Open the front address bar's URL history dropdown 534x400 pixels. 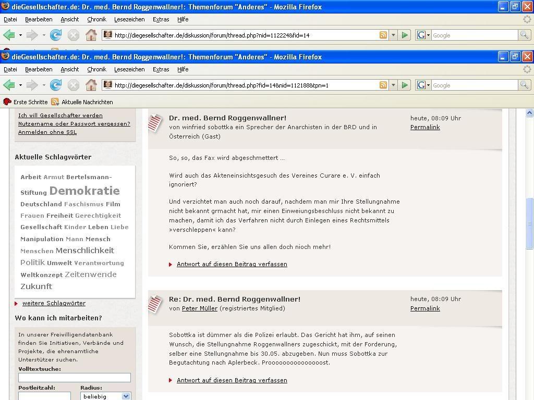[x=393, y=85]
